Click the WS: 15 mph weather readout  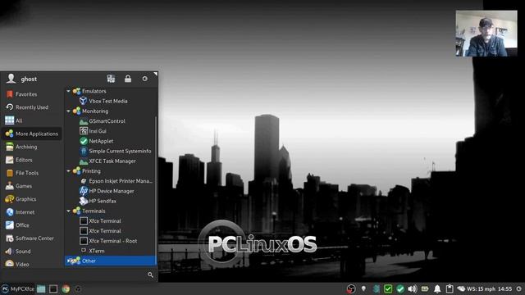tap(482, 289)
